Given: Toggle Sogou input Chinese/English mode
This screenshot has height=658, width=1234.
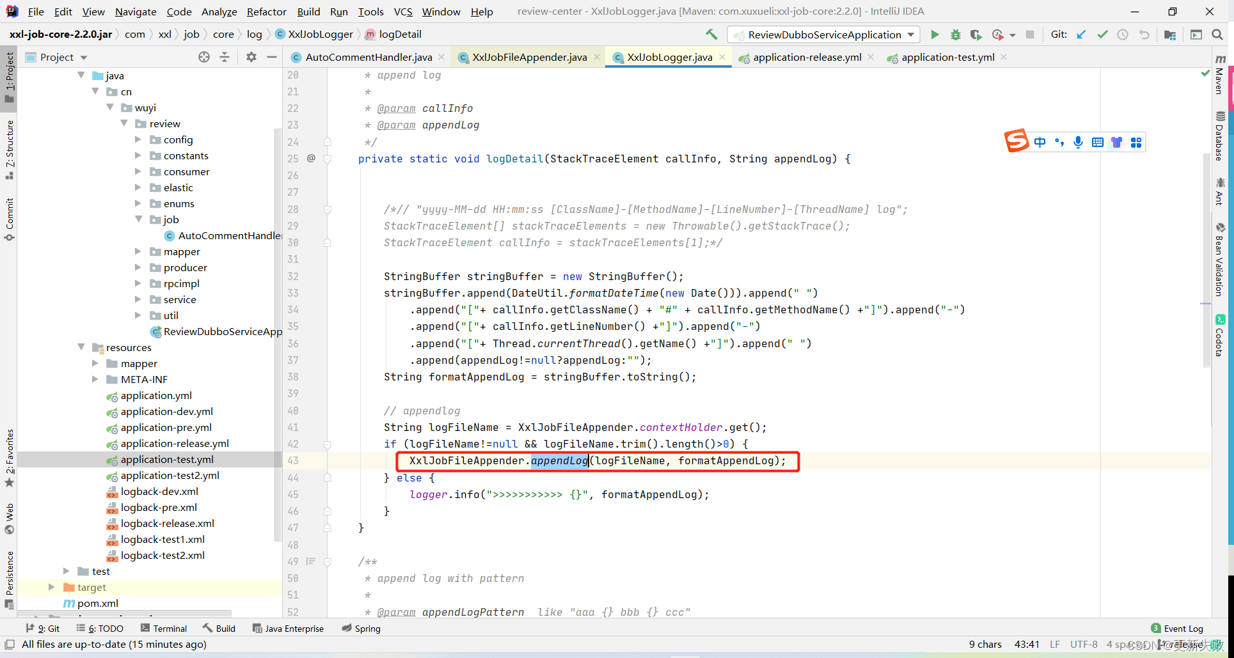Looking at the screenshot, I should [1040, 142].
